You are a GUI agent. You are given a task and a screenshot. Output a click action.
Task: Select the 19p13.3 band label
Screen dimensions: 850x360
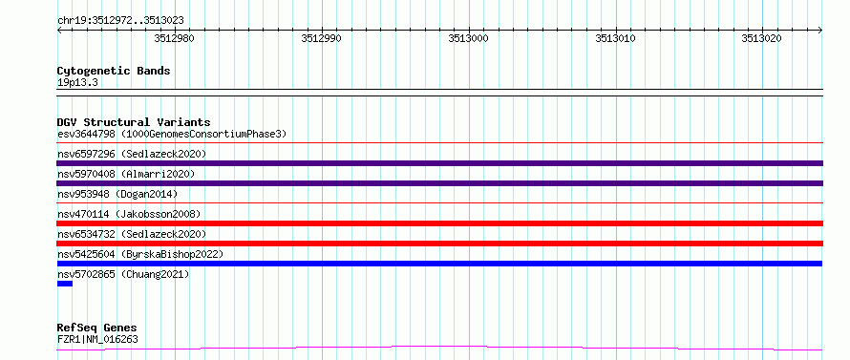[x=77, y=83]
